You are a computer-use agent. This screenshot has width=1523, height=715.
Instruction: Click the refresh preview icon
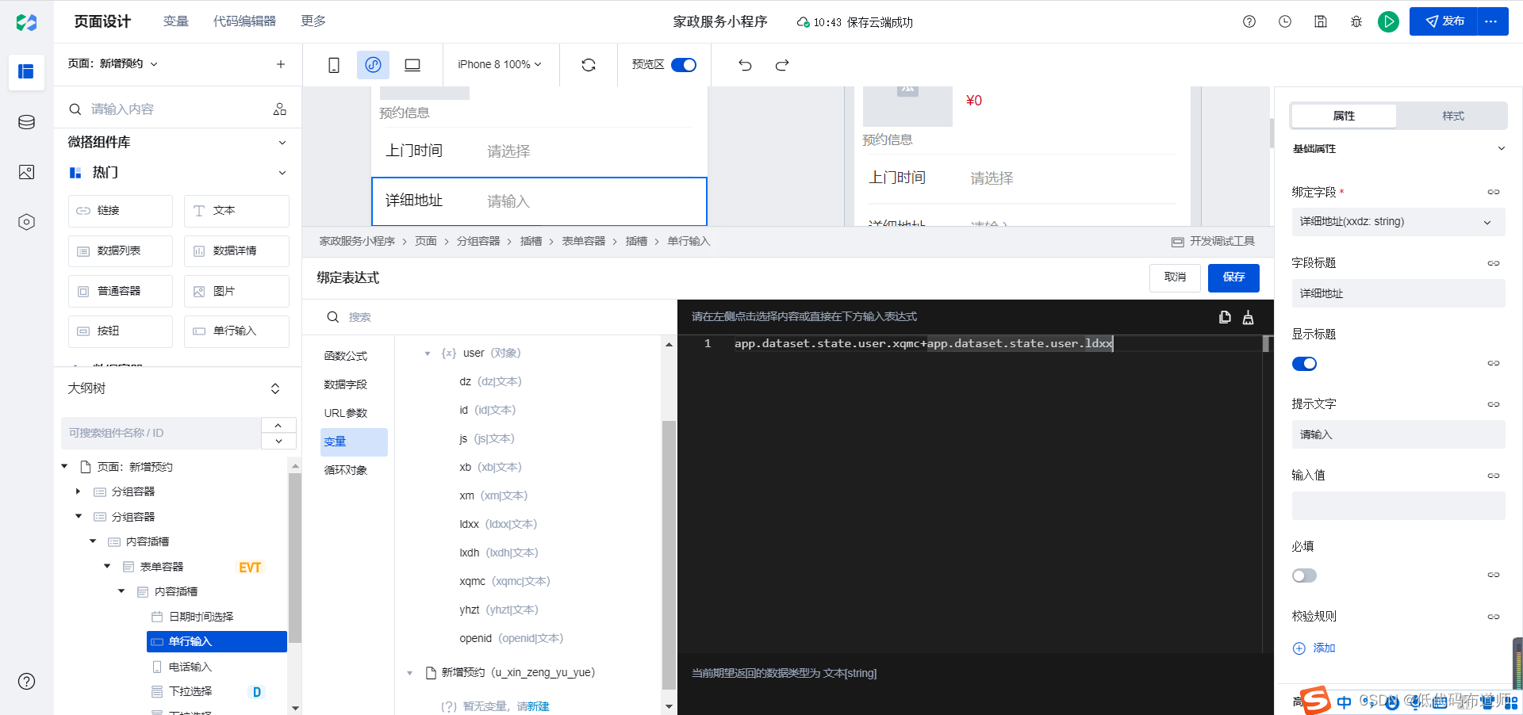(x=589, y=65)
